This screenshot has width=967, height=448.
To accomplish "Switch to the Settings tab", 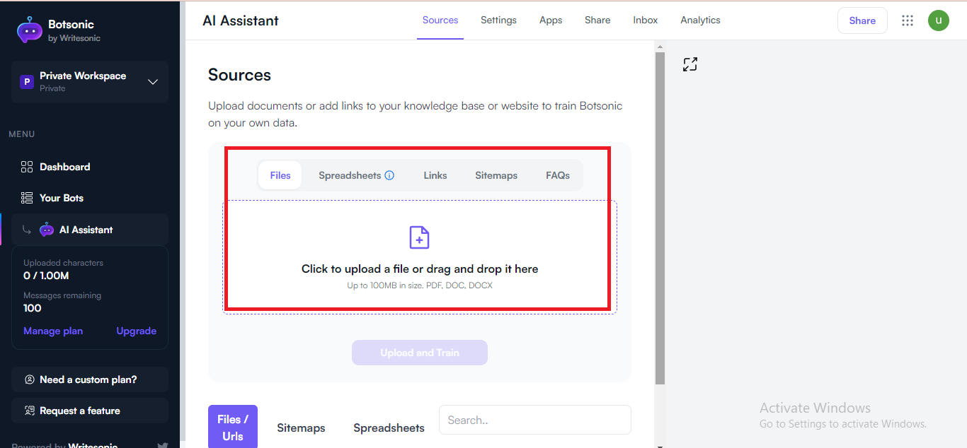I will [x=498, y=20].
